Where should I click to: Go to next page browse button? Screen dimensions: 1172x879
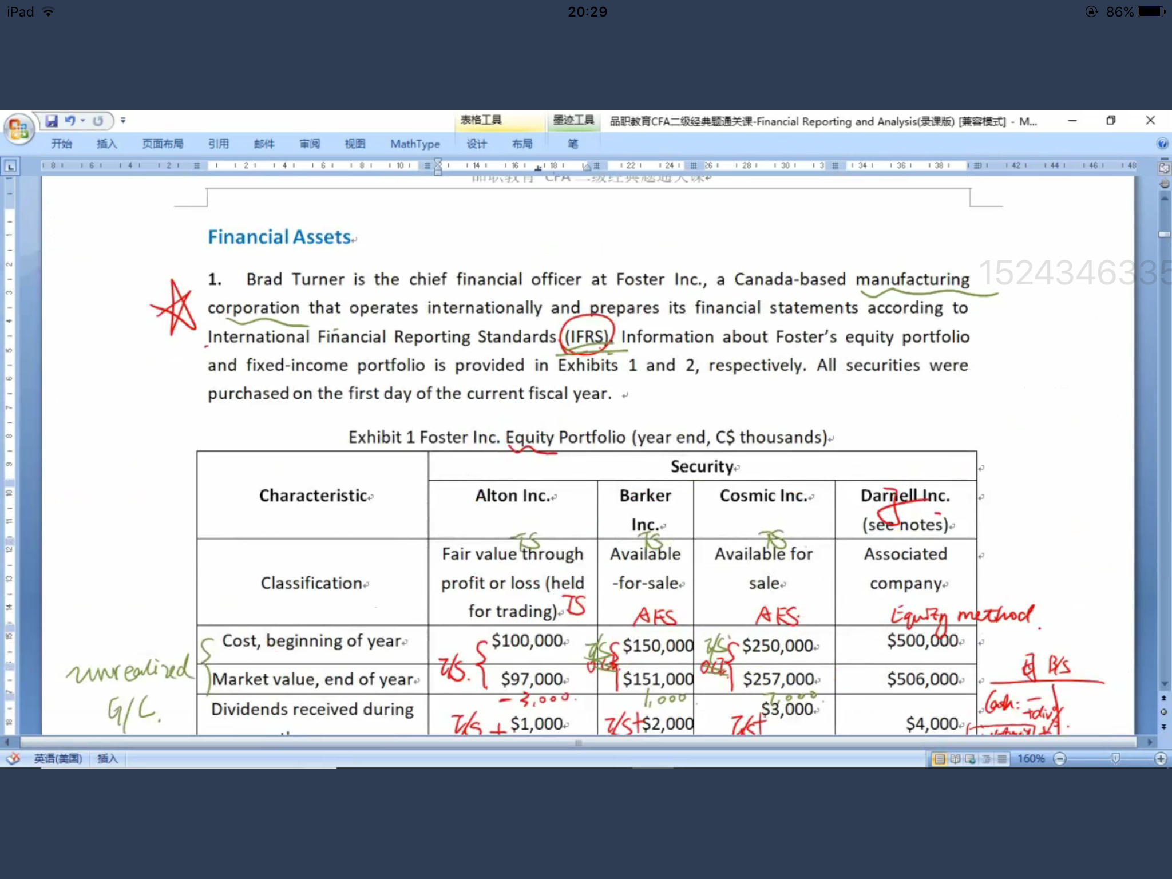(x=1164, y=727)
